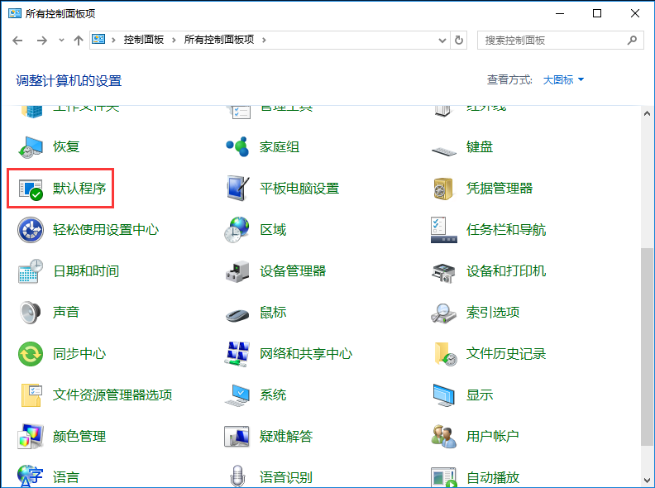Select the 所有控制面板项 breadcrumb item
This screenshot has width=655, height=488.
point(219,40)
